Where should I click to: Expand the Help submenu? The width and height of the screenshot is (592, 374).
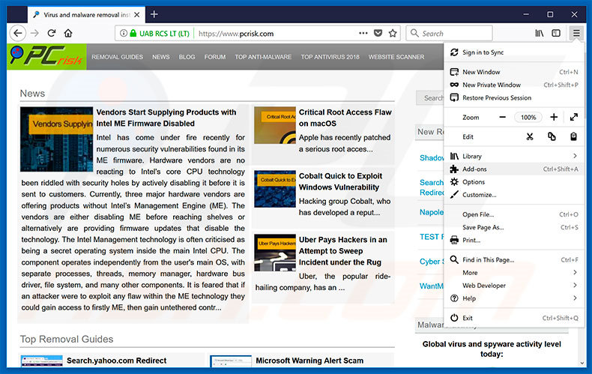click(513, 298)
